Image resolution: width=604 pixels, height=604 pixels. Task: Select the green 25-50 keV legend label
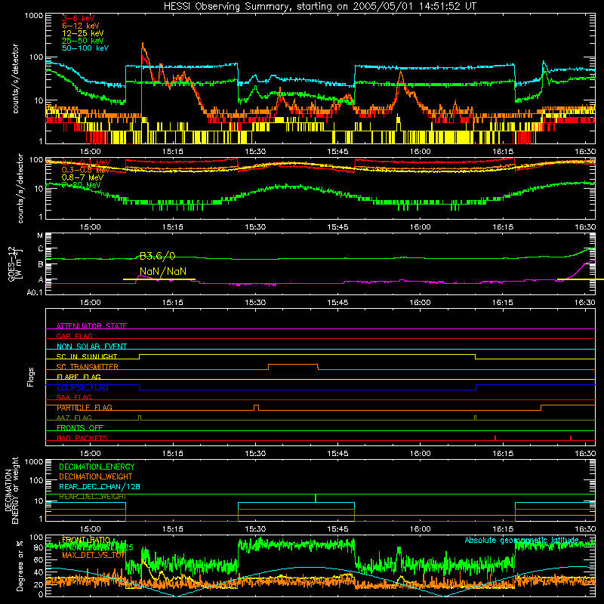point(82,41)
